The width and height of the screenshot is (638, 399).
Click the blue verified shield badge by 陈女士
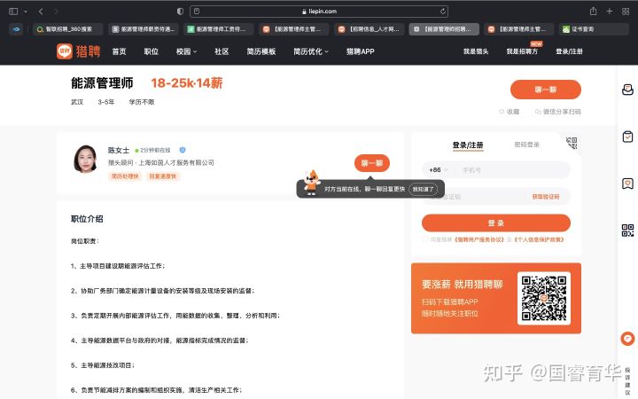coord(183,150)
